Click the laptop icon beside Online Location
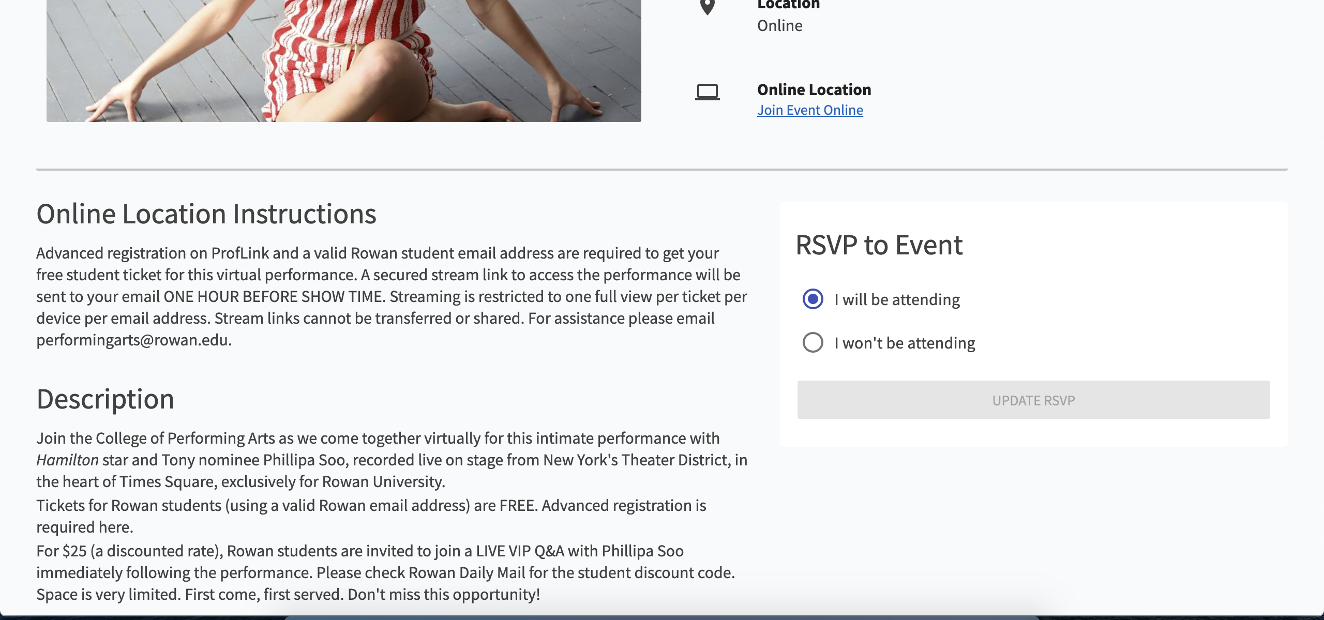 click(x=707, y=92)
